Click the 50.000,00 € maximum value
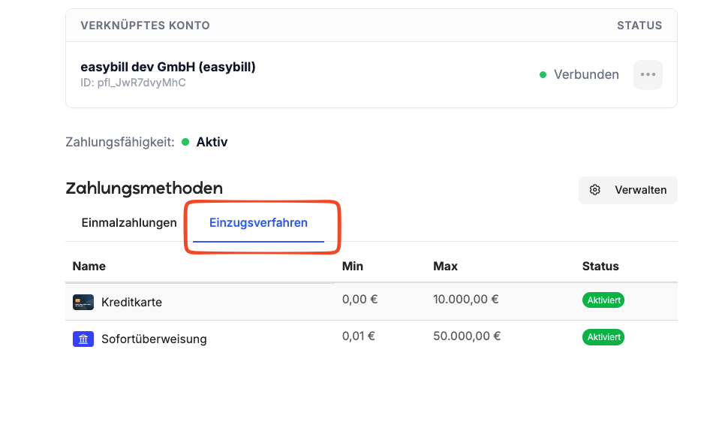707x434 pixels. 467,336
